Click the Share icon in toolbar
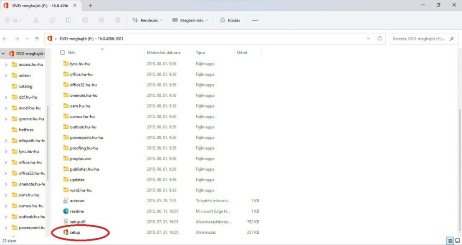Image resolution: width=462 pixels, height=245 pixels. 102,20
